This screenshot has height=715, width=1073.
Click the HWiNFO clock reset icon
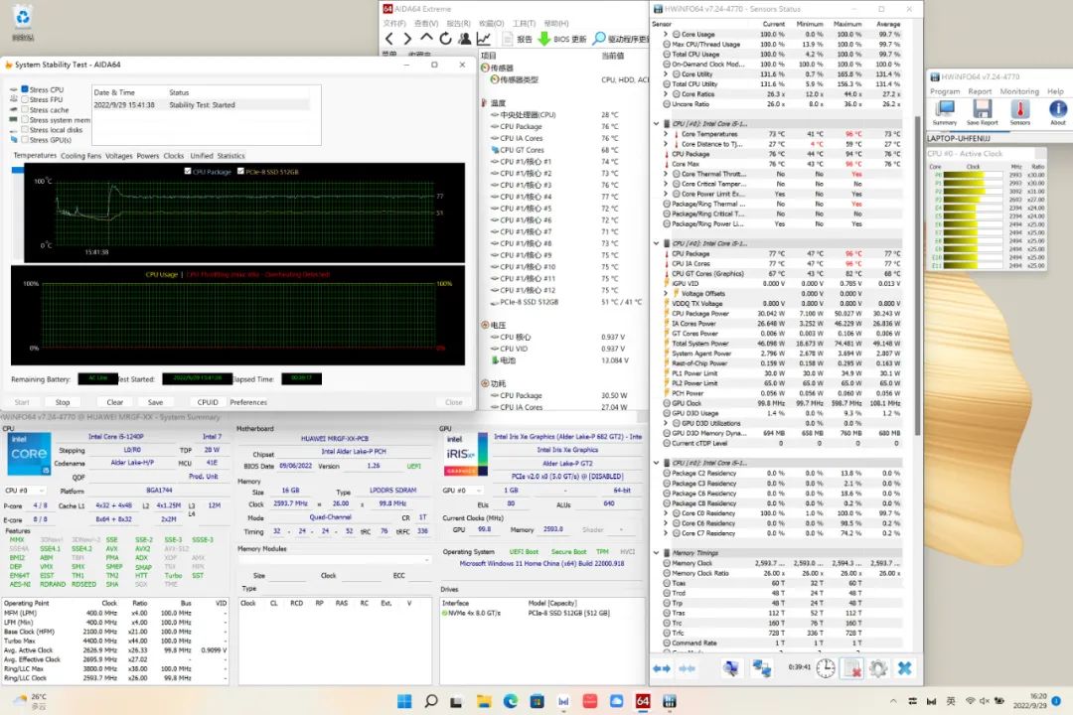(x=826, y=668)
